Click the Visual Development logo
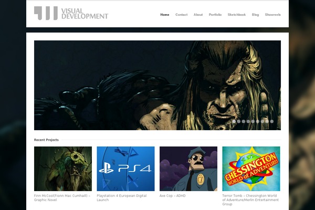 pos(71,13)
